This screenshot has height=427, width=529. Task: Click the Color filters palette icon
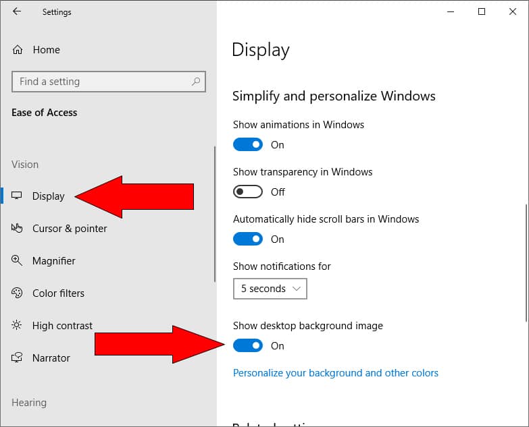click(18, 293)
